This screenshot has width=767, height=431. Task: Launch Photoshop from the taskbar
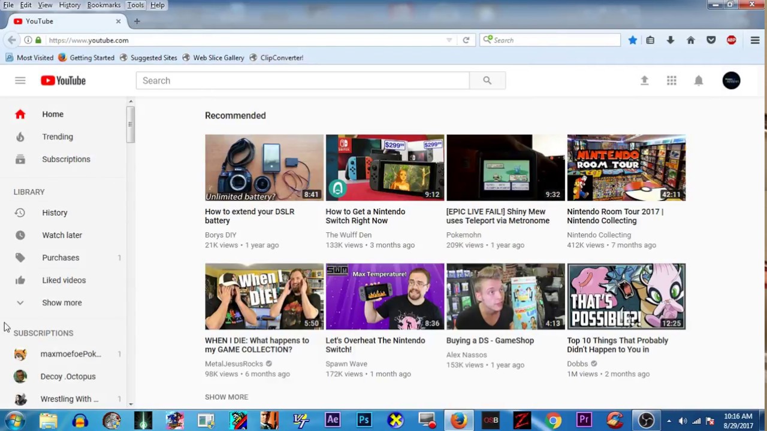click(x=364, y=420)
